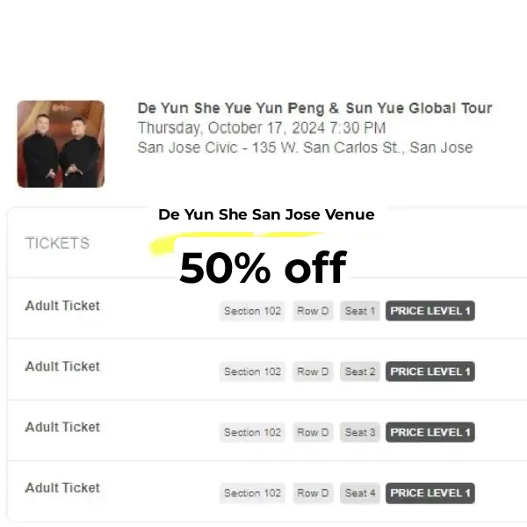This screenshot has height=527, width=527.
Task: Select the Adult Ticket for Seat 2
Action: click(x=62, y=366)
